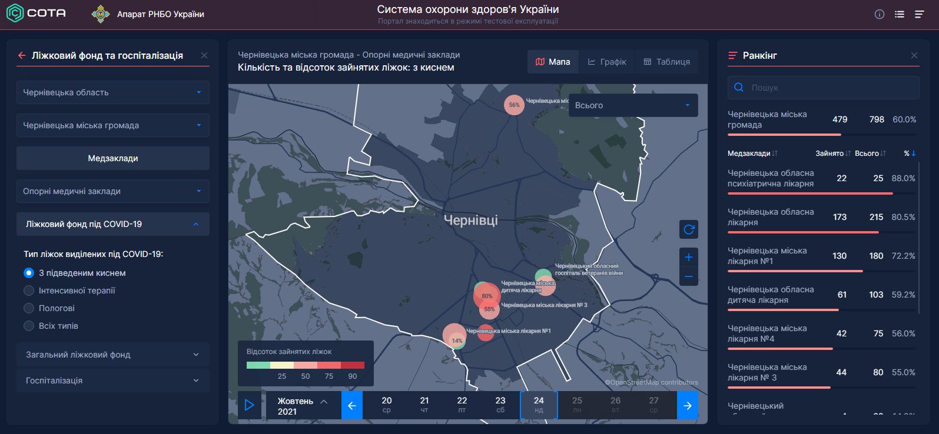Viewport: 939px width, 434px height.
Task: Expand the Загальний ліжковий фонд section
Action: pyautogui.click(x=113, y=355)
